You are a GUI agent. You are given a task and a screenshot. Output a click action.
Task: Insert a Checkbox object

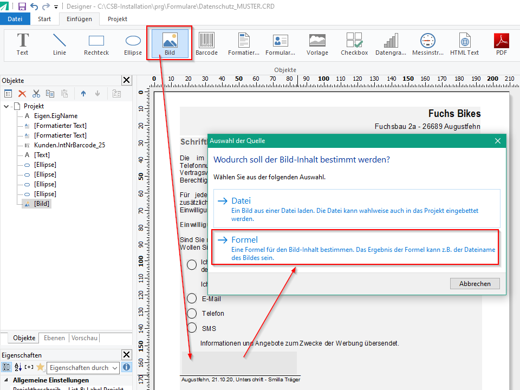[x=354, y=44]
